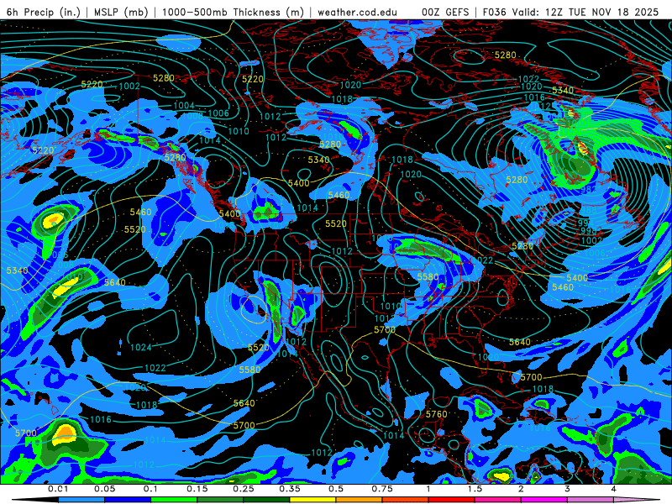Viewport: 672px width, 504px height.
Task: Click the '00Z GEFS' model run label
Action: [x=446, y=12]
